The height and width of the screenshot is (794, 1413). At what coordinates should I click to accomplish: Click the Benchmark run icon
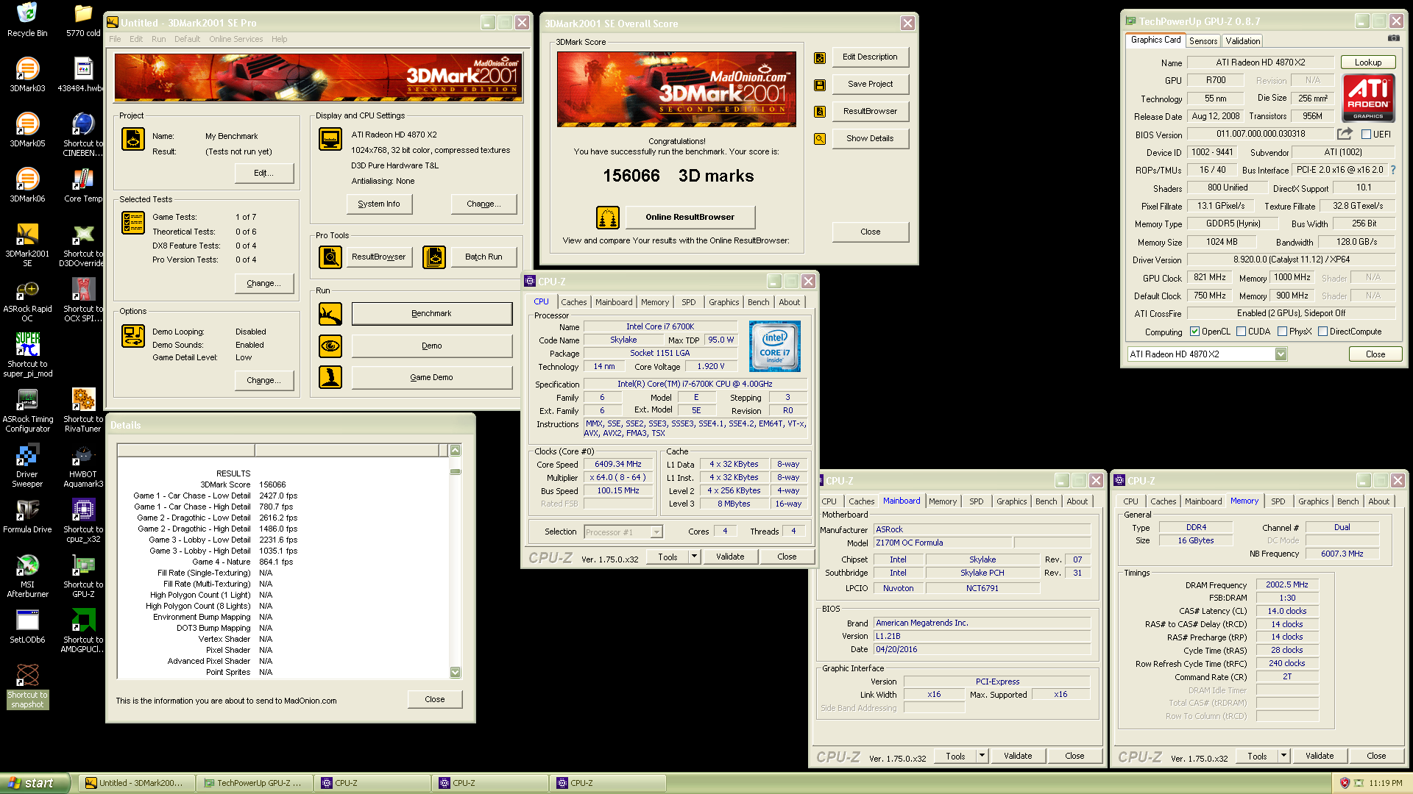[330, 314]
